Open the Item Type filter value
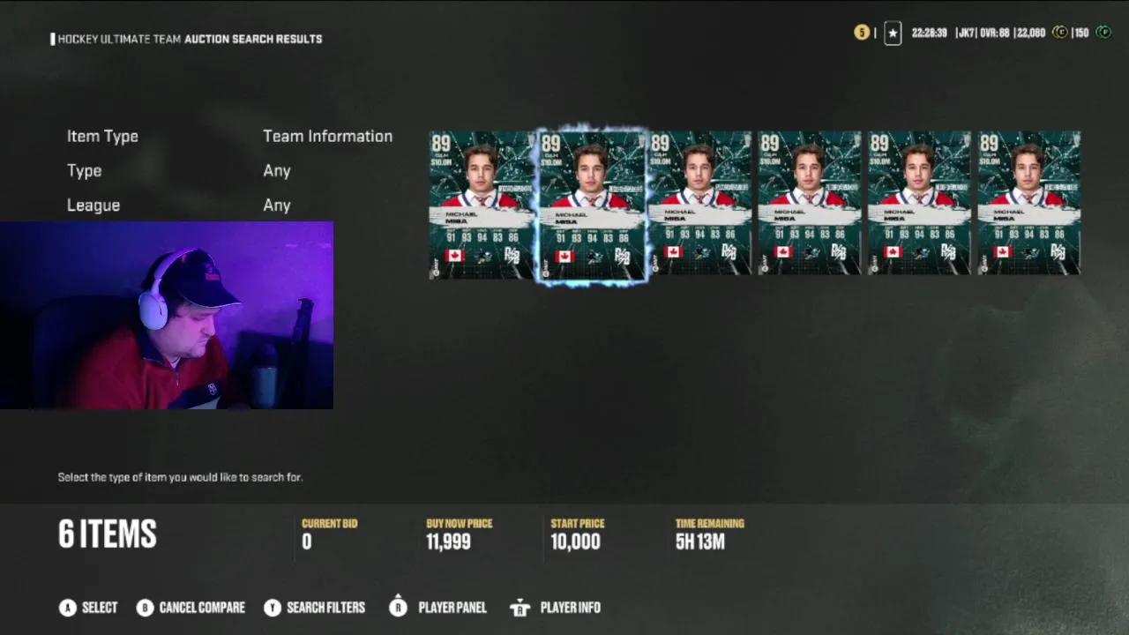 pos(327,136)
